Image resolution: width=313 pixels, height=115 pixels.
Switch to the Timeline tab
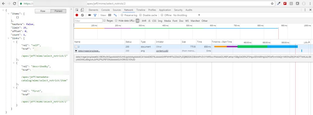(x=141, y=10)
